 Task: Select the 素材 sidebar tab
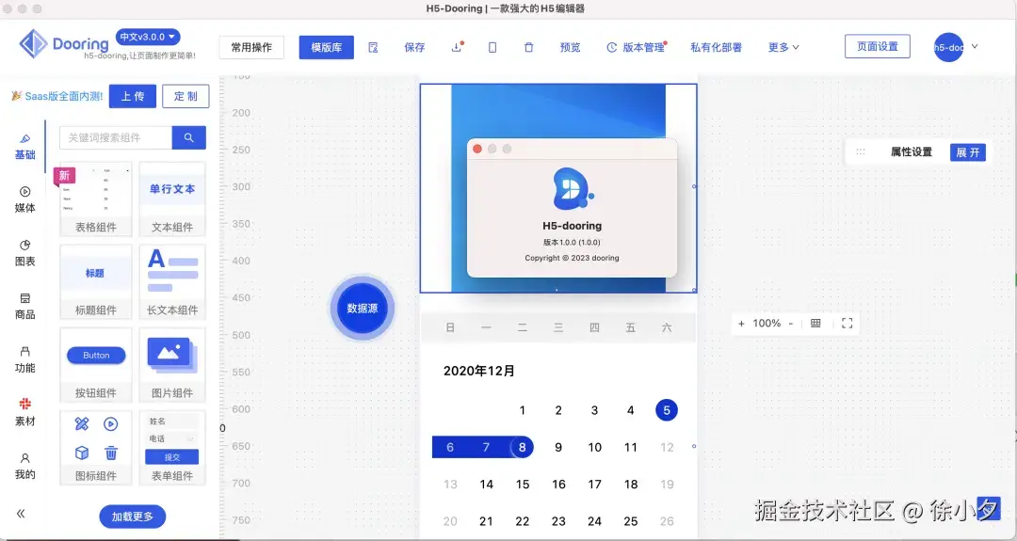(24, 413)
